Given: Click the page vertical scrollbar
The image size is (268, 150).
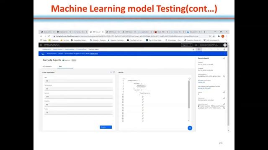Looking at the screenshot, I should pyautogui.click(x=228, y=85).
